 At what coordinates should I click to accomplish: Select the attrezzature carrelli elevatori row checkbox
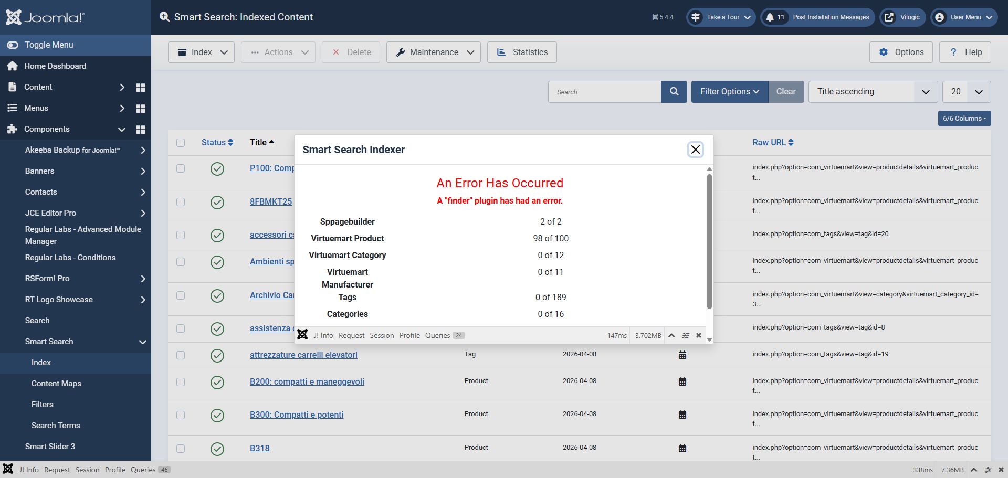(x=181, y=355)
